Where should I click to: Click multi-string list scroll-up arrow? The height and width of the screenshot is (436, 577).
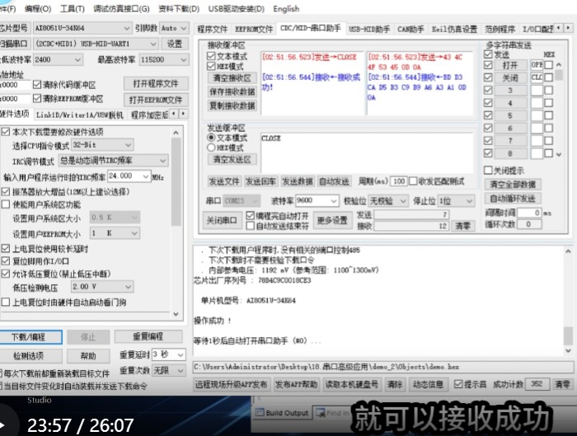559,65
